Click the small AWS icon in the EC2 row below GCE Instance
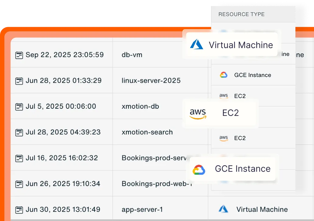The image size is (314, 221). tap(224, 96)
